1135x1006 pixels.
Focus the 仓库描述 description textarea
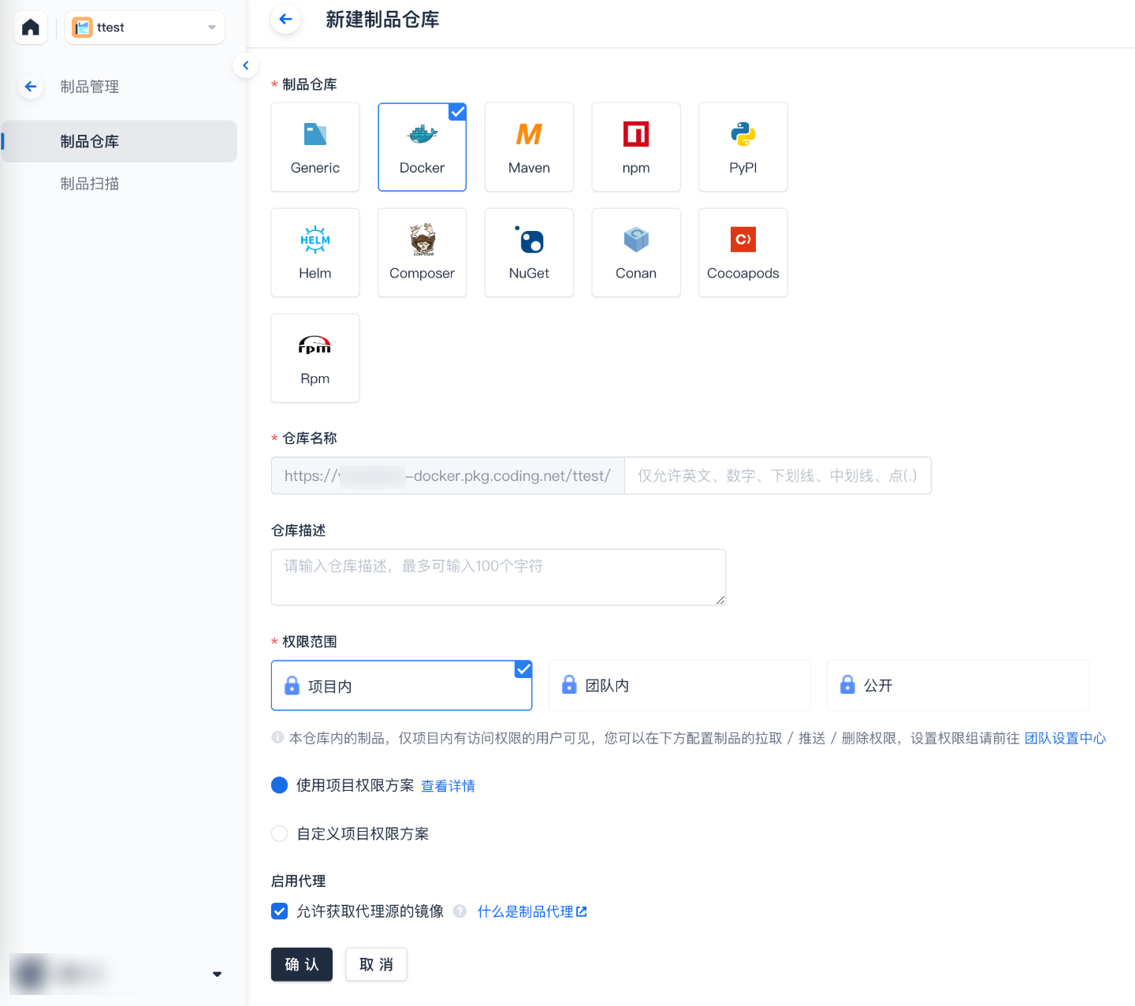[x=498, y=577]
